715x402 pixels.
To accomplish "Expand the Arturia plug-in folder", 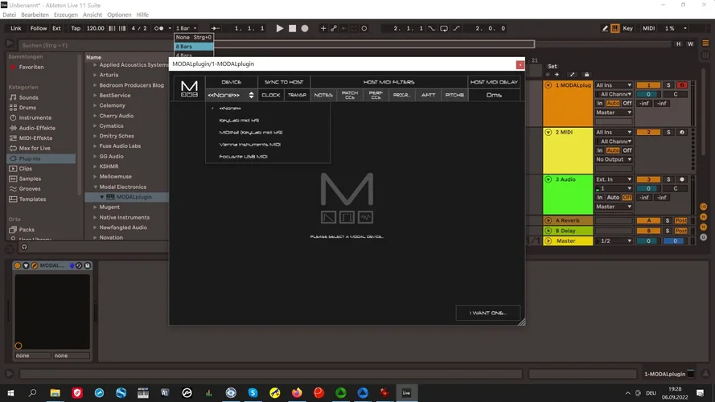I will coord(109,75).
